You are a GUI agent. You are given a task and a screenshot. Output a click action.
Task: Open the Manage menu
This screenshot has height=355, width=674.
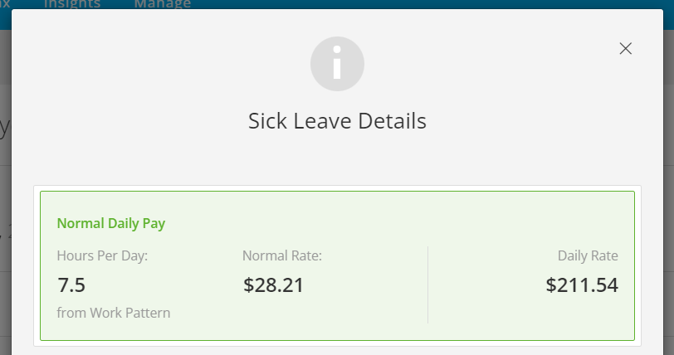tap(163, 4)
